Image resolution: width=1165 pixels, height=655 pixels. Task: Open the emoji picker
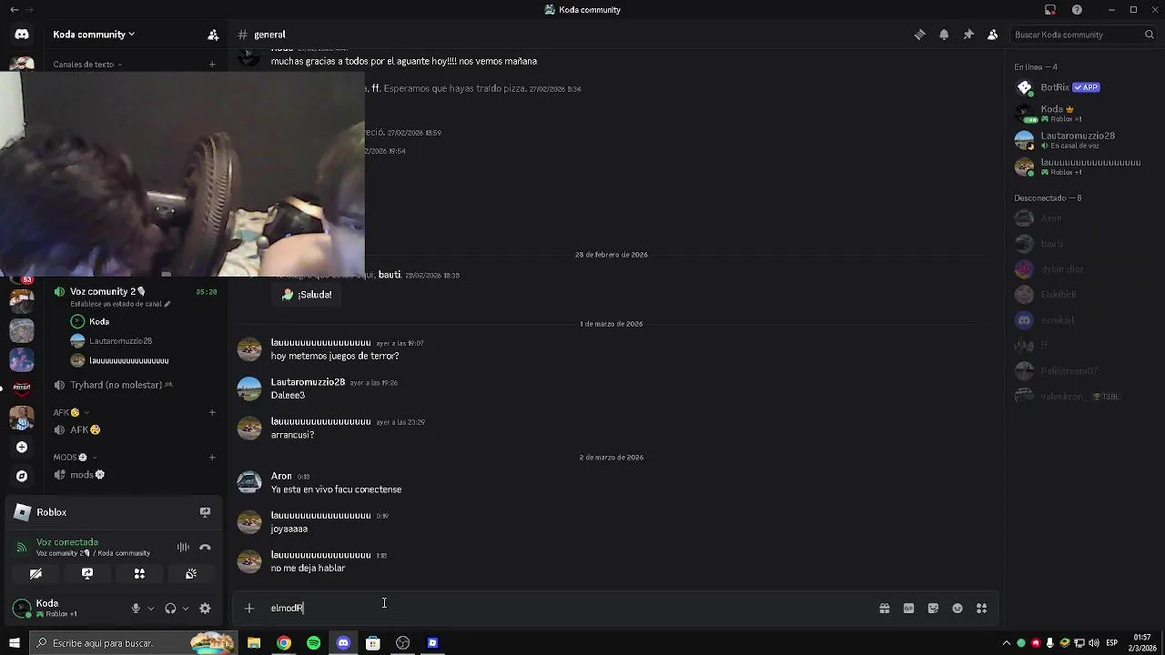tap(957, 609)
